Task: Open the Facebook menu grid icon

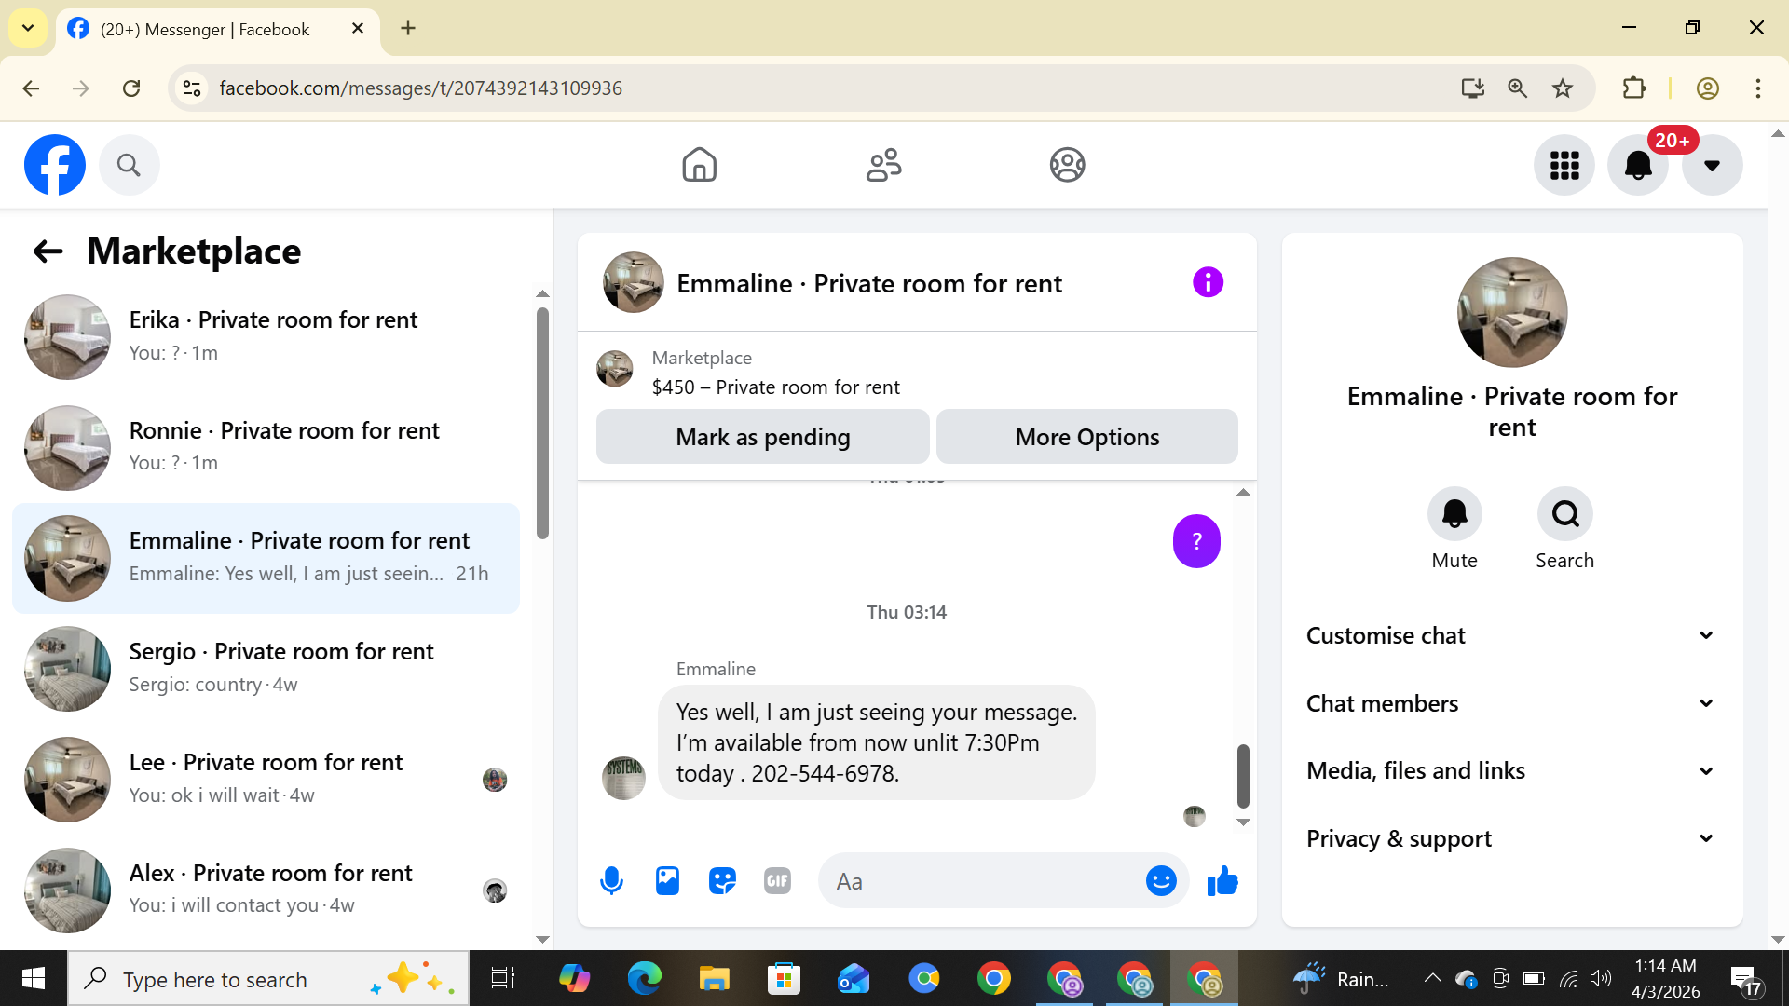Action: 1564,165
